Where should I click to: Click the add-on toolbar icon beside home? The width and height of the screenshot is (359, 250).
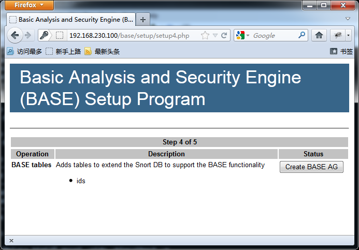[x=338, y=35]
